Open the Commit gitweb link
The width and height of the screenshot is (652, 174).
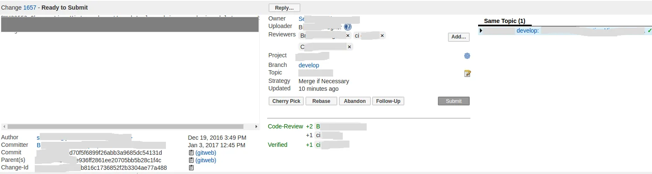coord(205,153)
